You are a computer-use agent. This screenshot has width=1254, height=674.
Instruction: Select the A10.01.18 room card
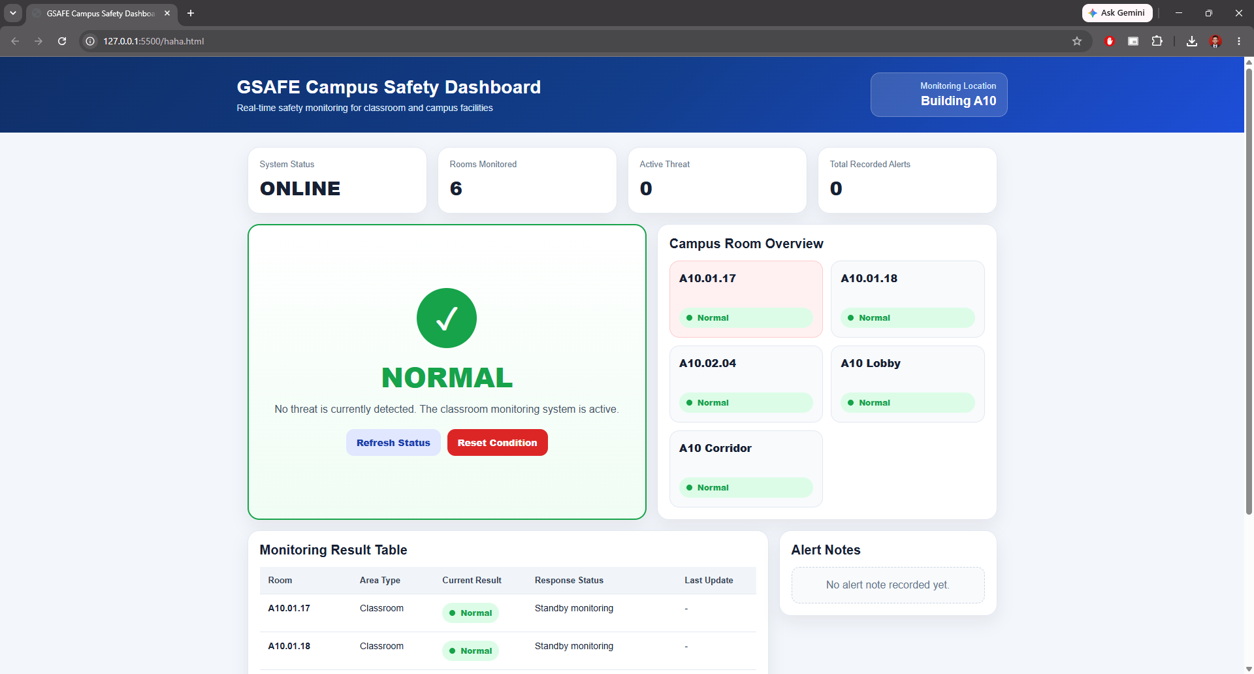coord(908,299)
